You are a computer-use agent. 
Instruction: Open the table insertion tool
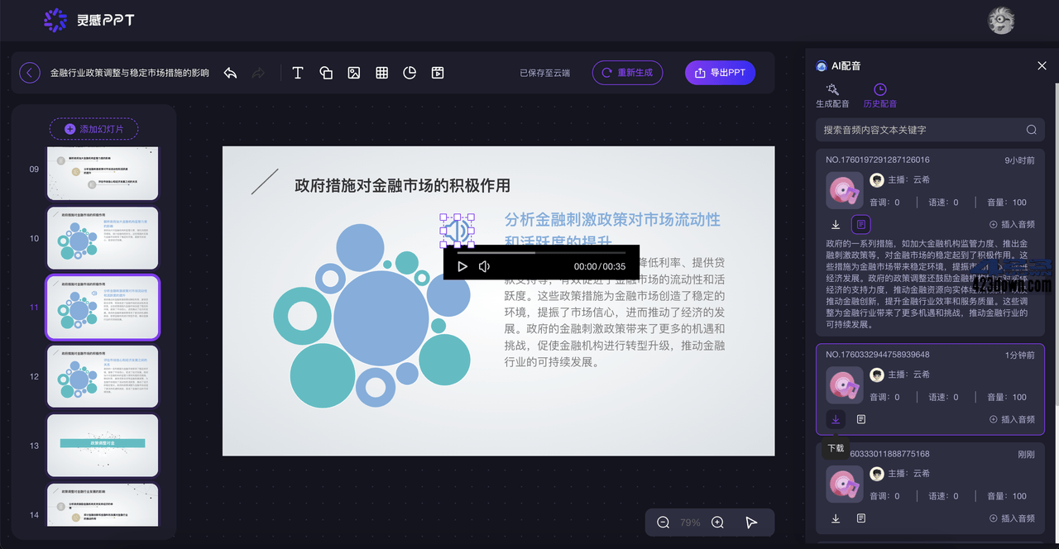(381, 72)
